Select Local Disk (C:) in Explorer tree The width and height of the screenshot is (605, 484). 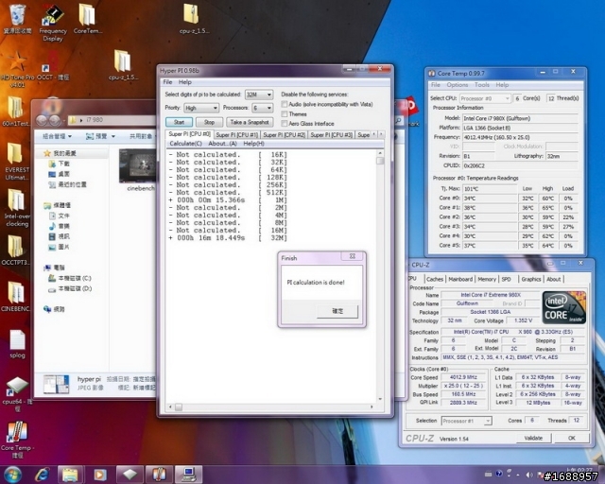pyautogui.click(x=70, y=278)
